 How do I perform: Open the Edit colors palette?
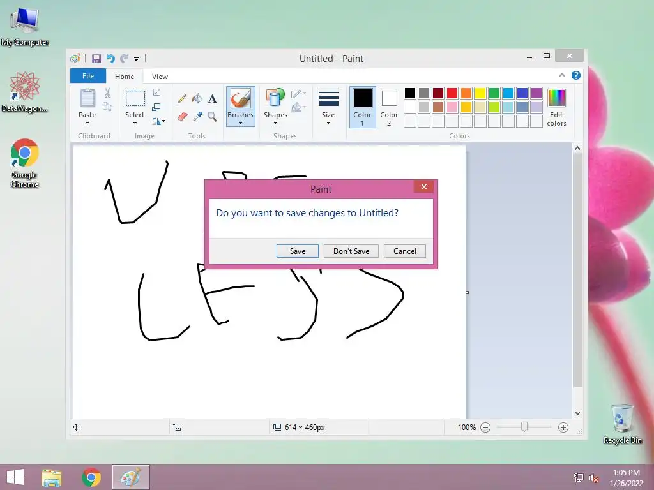pos(556,107)
